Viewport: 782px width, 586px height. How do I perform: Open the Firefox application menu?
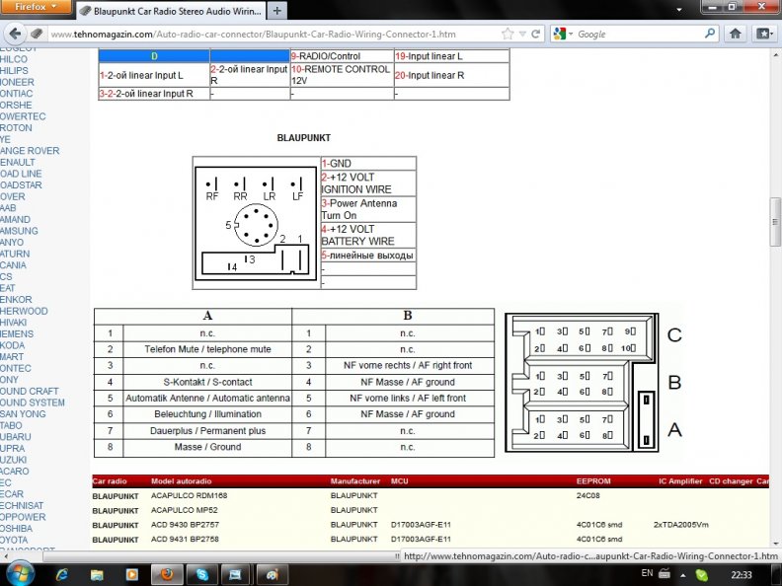pyautogui.click(x=38, y=8)
